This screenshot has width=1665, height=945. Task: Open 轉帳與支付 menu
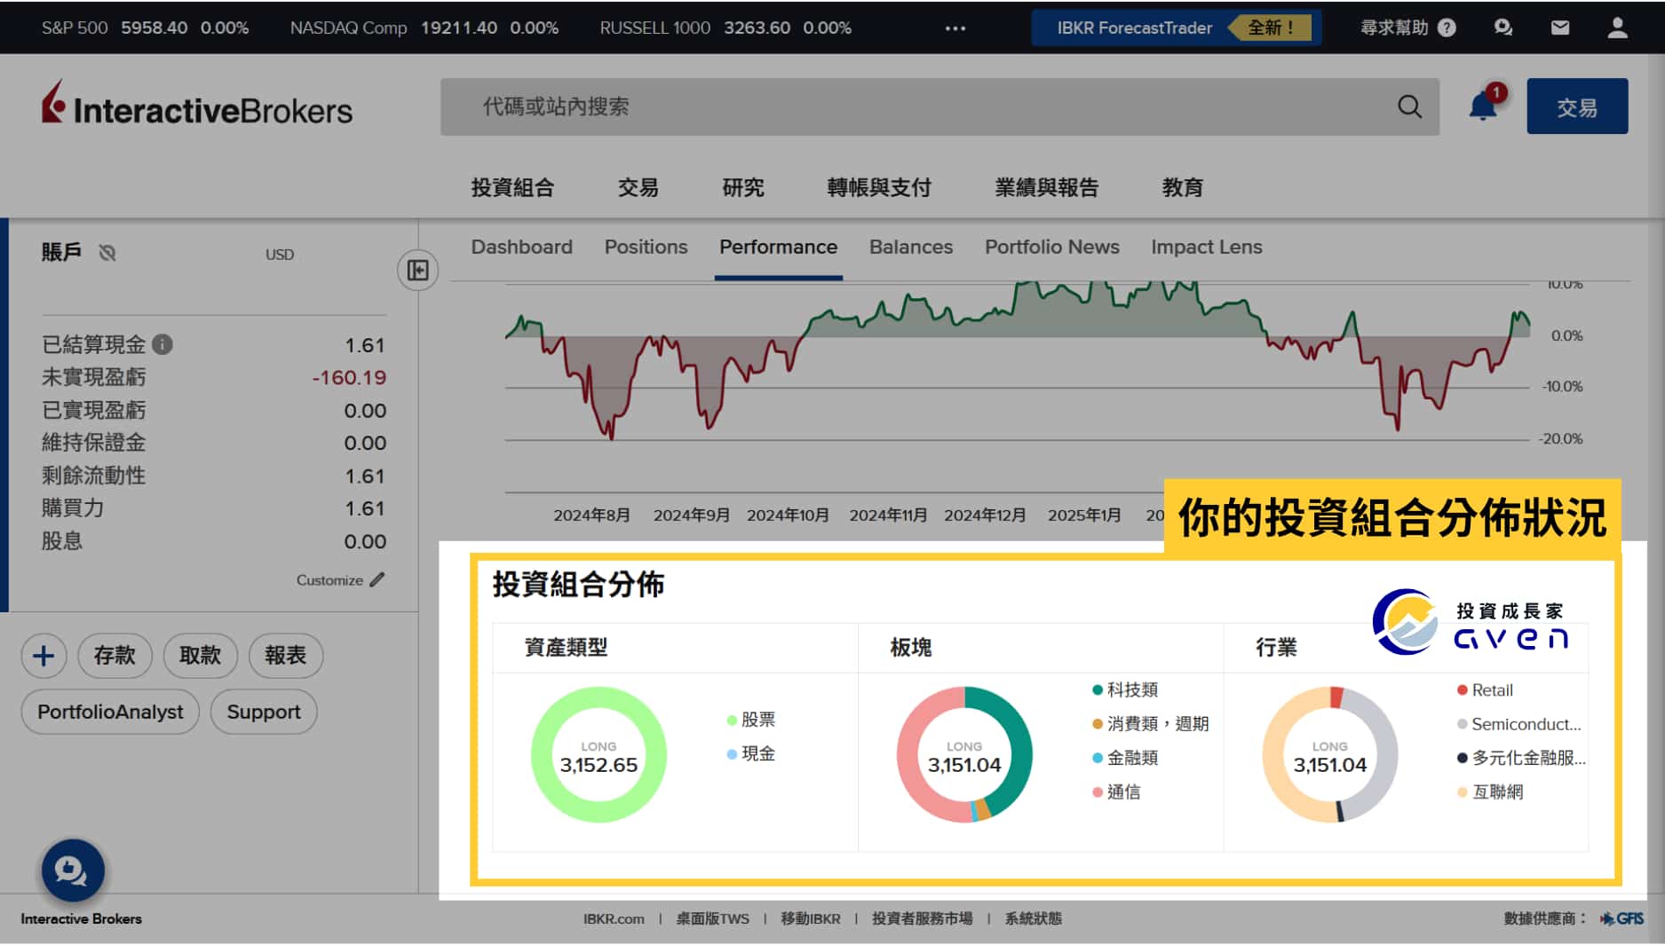click(x=879, y=187)
